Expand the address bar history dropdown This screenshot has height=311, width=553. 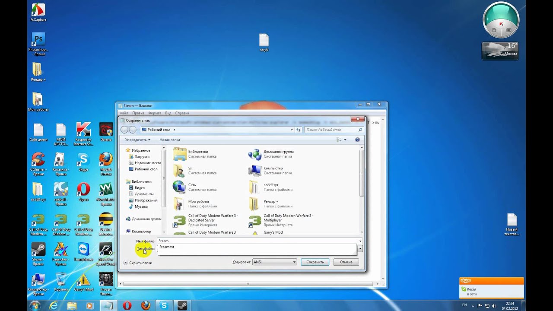(x=292, y=130)
